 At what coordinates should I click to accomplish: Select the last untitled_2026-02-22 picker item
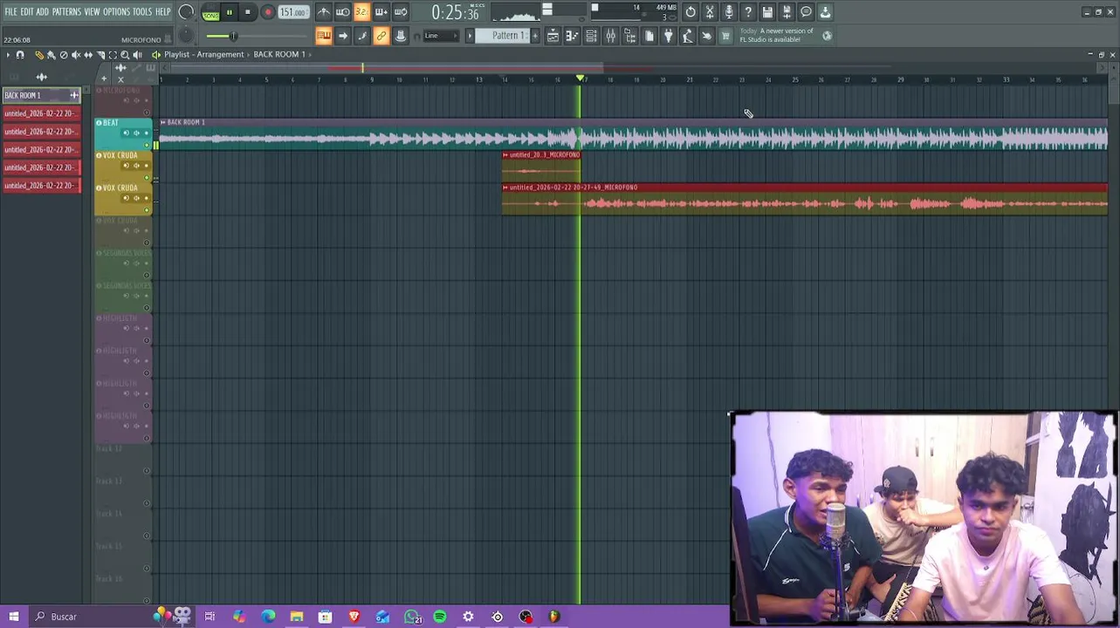point(41,186)
